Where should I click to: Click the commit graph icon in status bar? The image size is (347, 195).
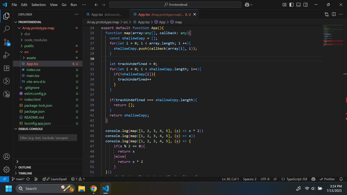coord(36,179)
